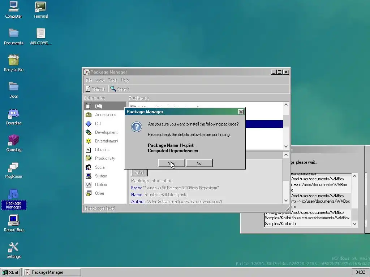Select the Package Manager desktop icon

(x=13, y=199)
